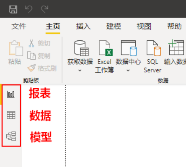Switch to Data (数据) view icon
The width and height of the screenshot is (186, 168).
(x=11, y=115)
